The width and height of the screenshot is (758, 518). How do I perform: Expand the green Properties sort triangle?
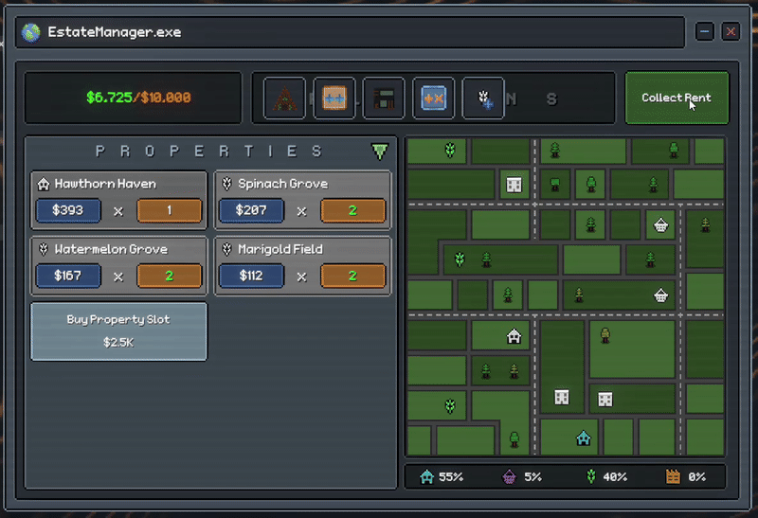click(380, 152)
